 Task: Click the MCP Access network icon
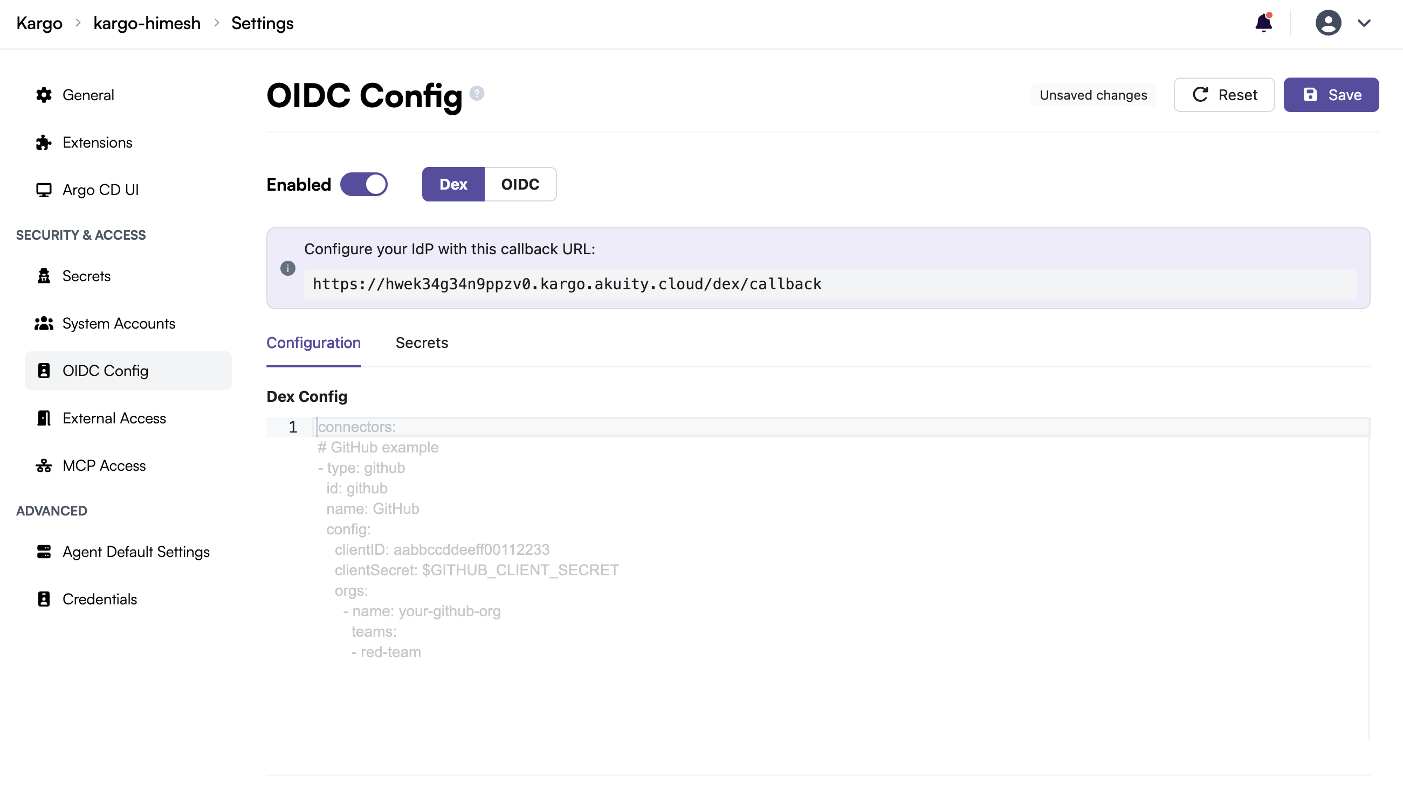click(x=44, y=465)
